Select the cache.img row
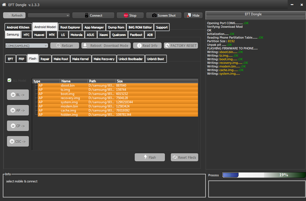The height and width of the screenshot is (201, 306). [x=118, y=110]
